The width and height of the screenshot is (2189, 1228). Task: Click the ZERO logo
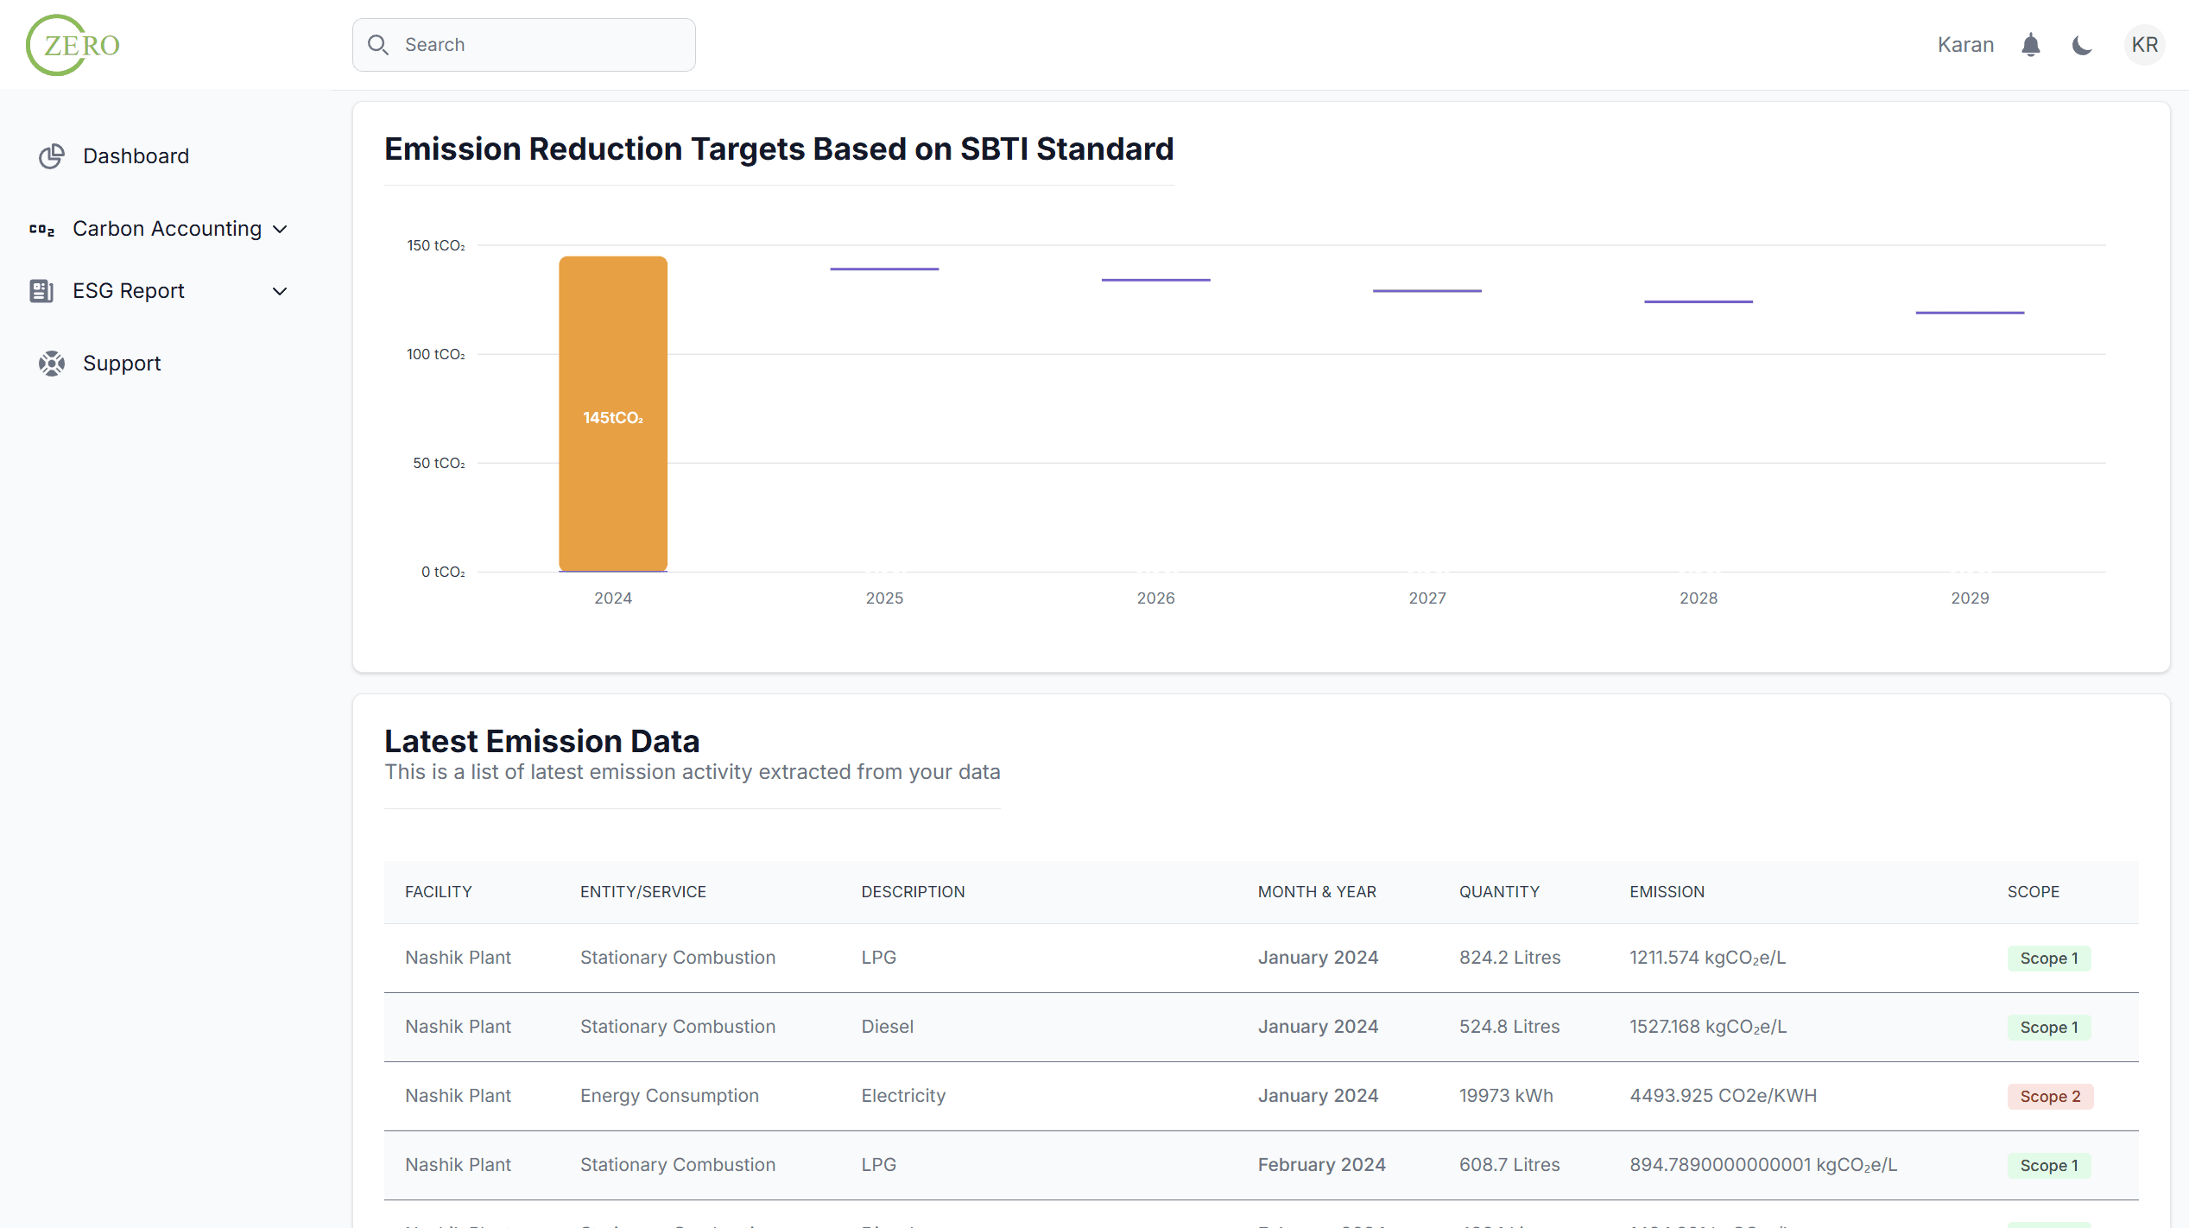tap(73, 45)
